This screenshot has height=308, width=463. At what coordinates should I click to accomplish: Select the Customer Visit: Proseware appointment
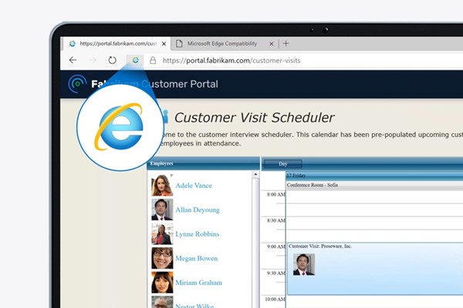[375, 269]
